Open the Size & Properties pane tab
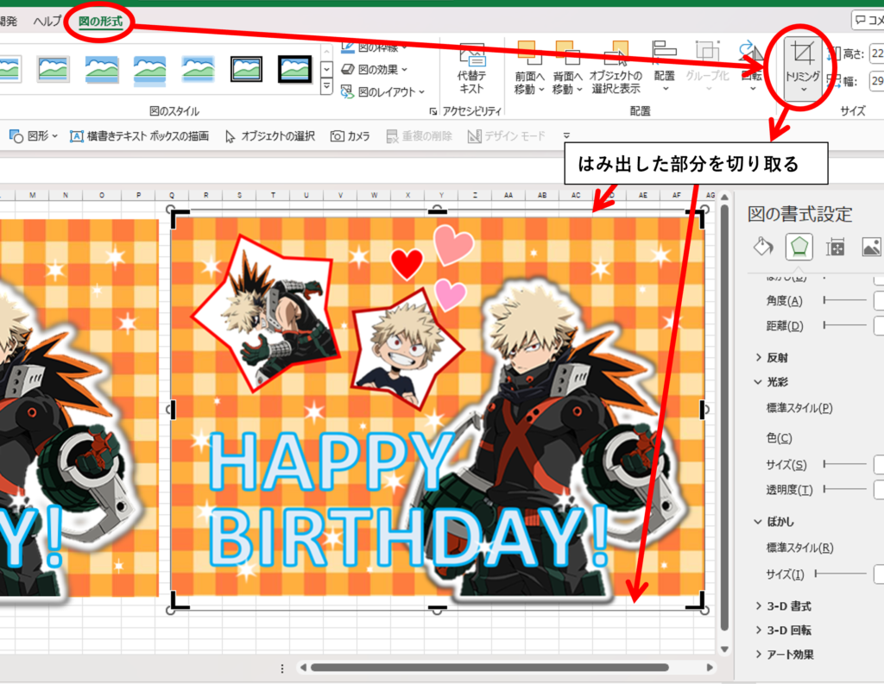This screenshot has height=684, width=884. pyautogui.click(x=835, y=247)
